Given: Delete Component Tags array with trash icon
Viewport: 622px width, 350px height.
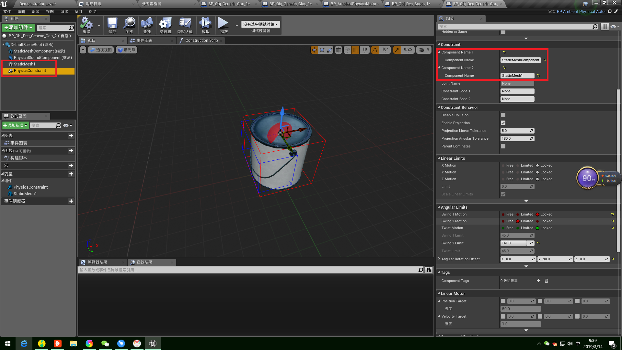Looking at the screenshot, I should point(547,281).
